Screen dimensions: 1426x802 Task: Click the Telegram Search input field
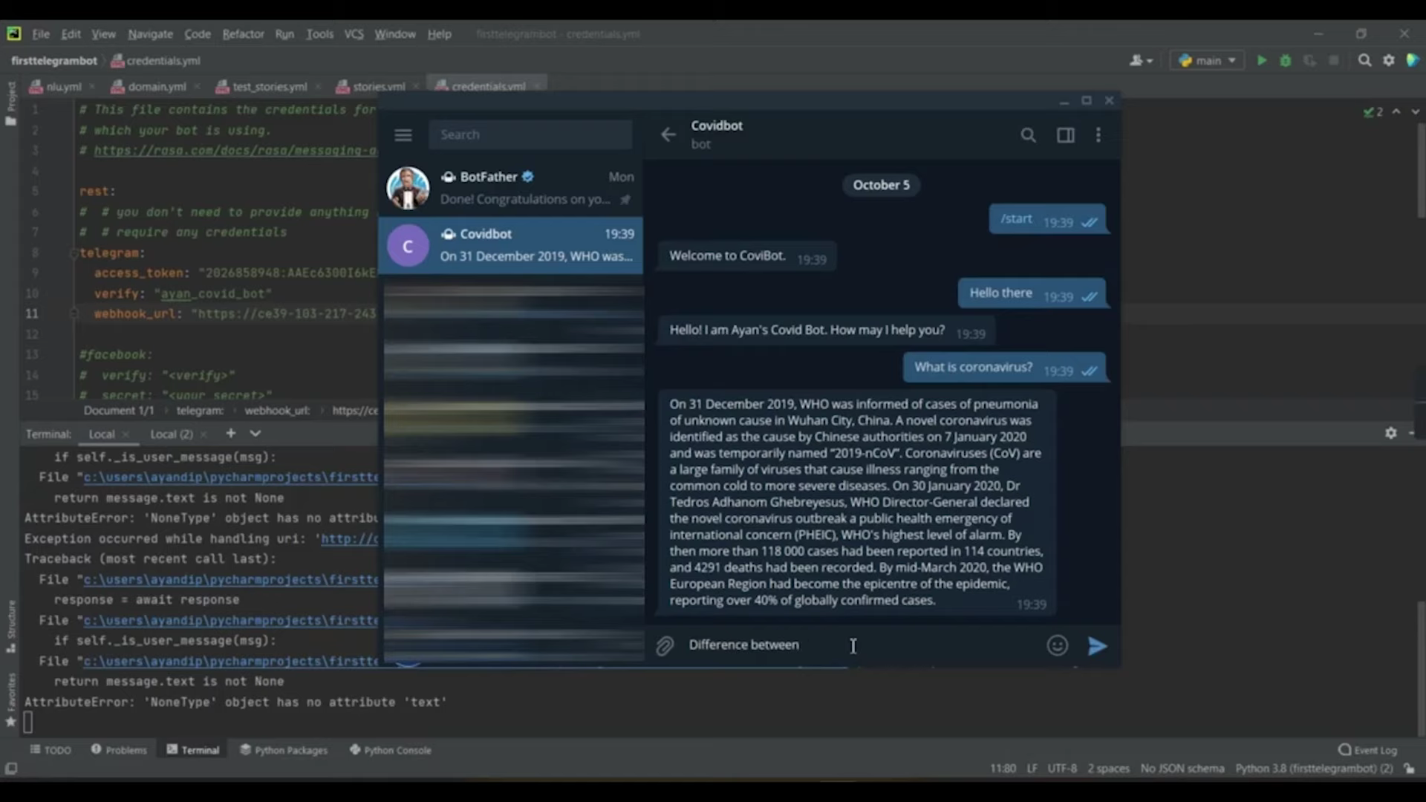click(530, 135)
